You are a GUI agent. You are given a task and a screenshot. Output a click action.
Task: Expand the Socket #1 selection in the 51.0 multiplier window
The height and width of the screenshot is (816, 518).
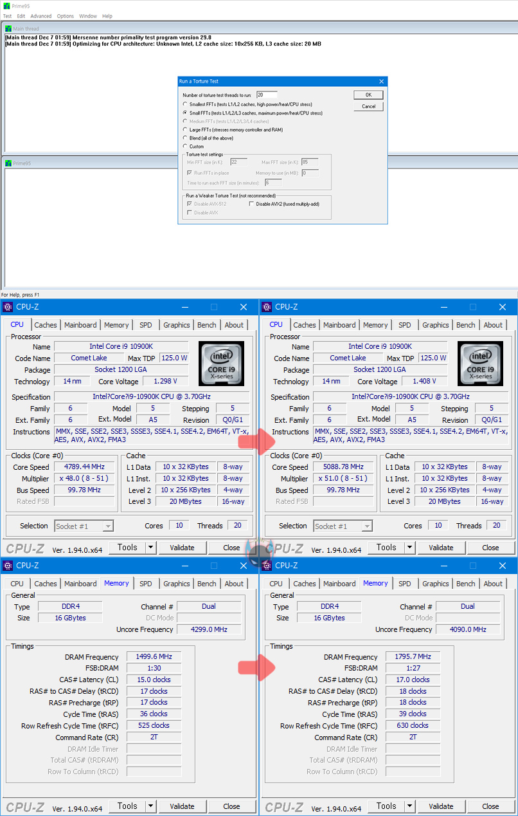coord(367,526)
